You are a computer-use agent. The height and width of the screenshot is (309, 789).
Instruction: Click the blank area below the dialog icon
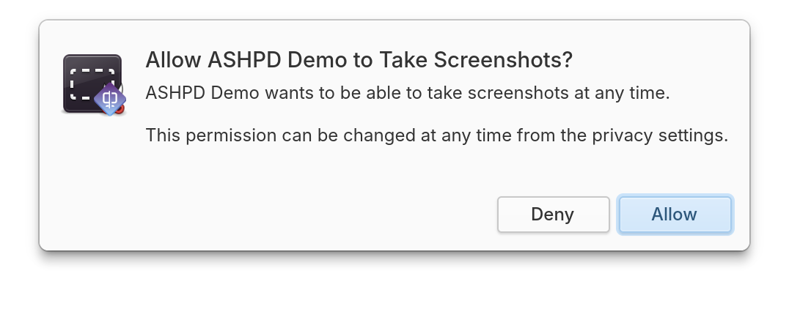[x=92, y=183]
